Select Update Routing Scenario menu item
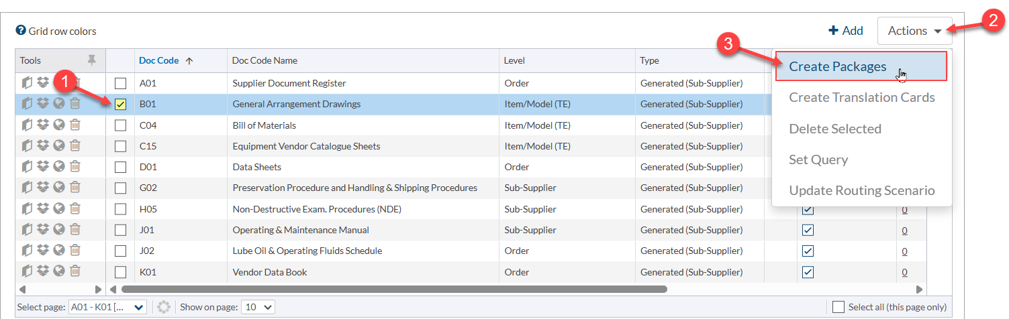 (x=861, y=190)
